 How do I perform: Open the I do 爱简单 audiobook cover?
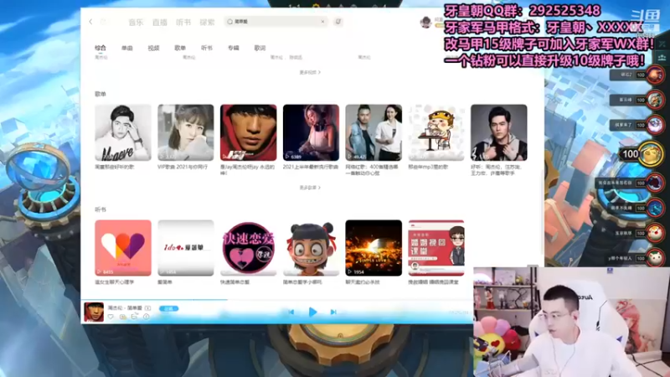tap(185, 248)
